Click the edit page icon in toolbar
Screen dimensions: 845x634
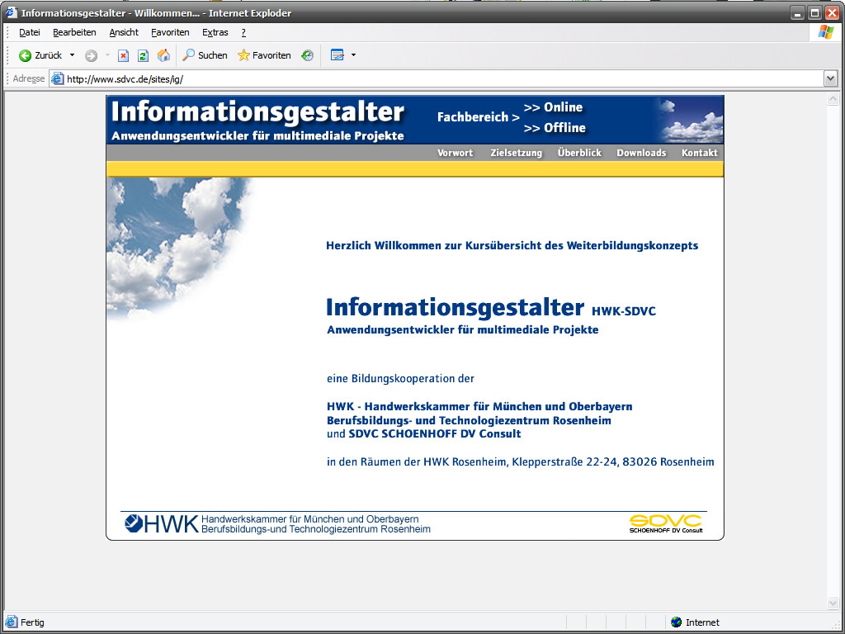pos(338,55)
